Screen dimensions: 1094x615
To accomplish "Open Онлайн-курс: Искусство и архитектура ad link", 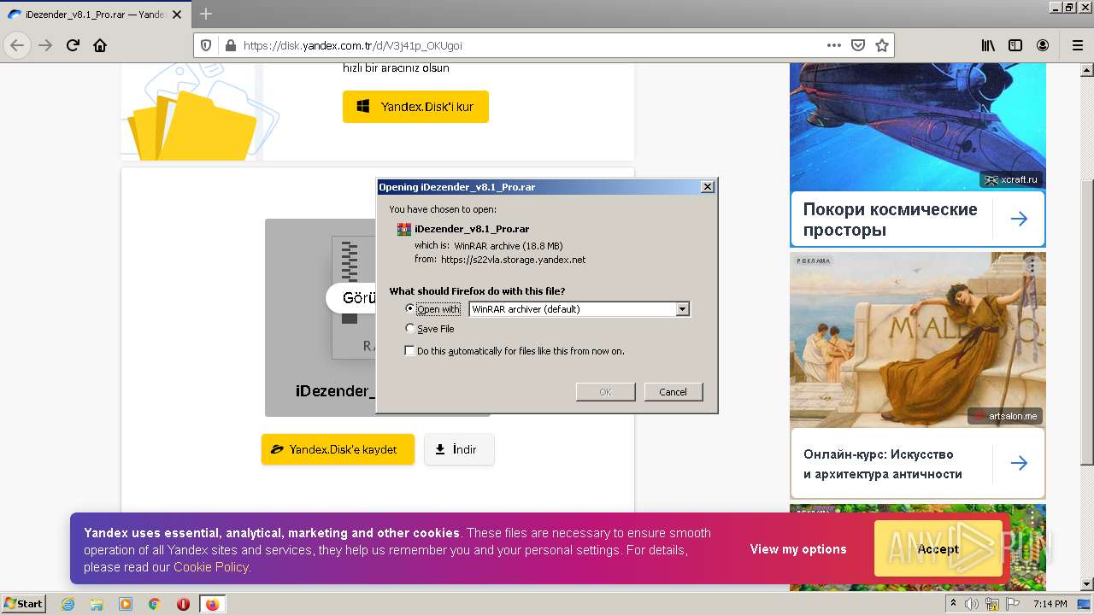I will pyautogui.click(x=883, y=464).
